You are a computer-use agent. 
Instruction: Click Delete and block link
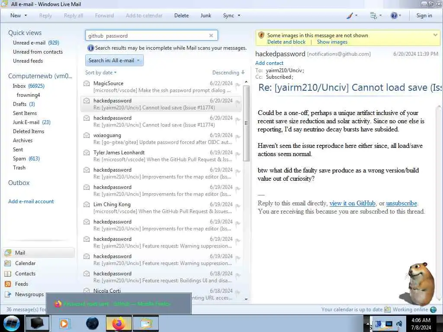286,42
